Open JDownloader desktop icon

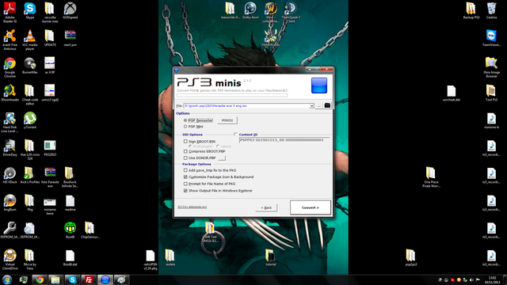tap(10, 93)
